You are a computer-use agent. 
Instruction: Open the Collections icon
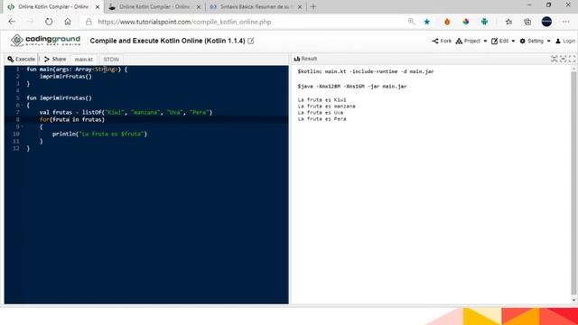coord(527,22)
